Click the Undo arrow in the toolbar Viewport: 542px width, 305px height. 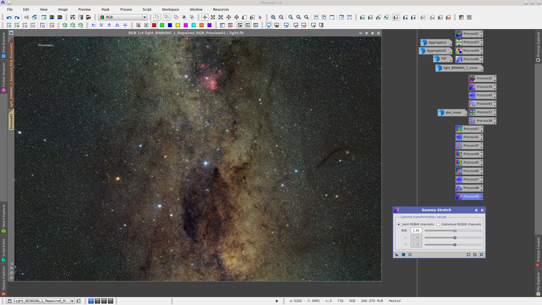pyautogui.click(x=9, y=17)
